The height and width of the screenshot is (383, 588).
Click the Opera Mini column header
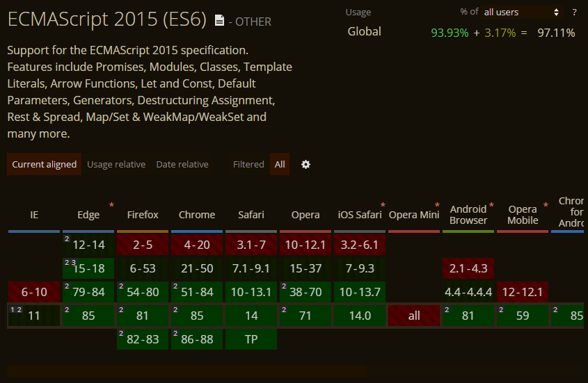pos(414,215)
